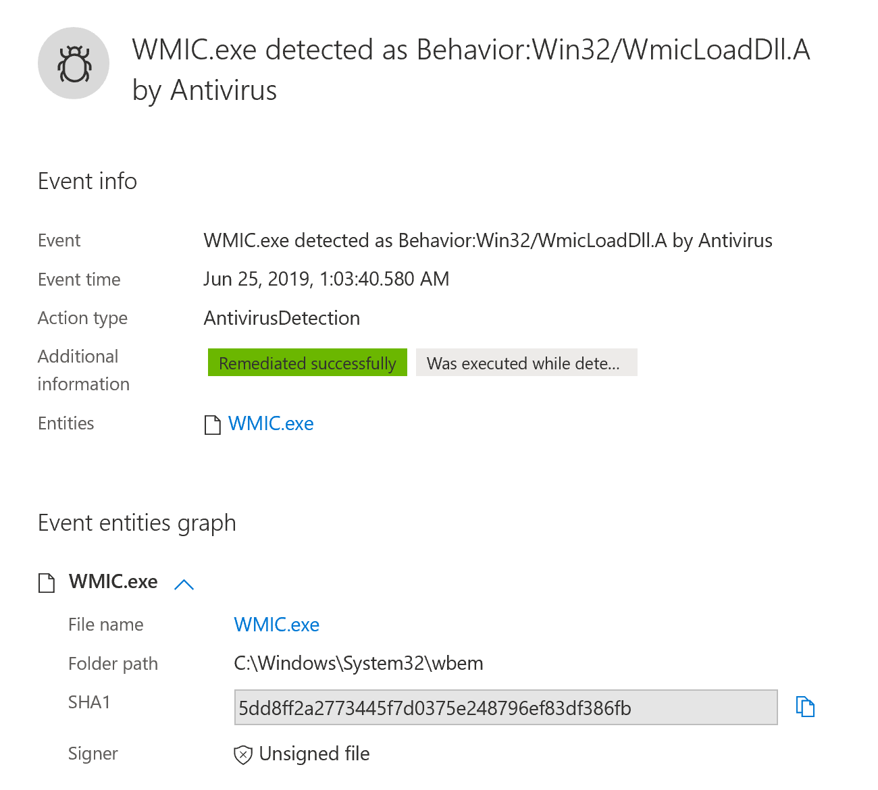Open the WMIC.exe File name link
The image size is (878, 790).
pos(276,625)
